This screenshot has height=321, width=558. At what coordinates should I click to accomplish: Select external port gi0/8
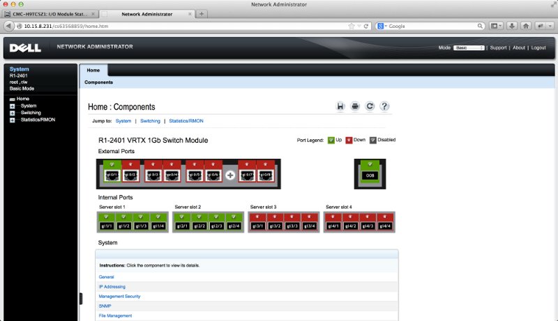[x=266, y=171]
